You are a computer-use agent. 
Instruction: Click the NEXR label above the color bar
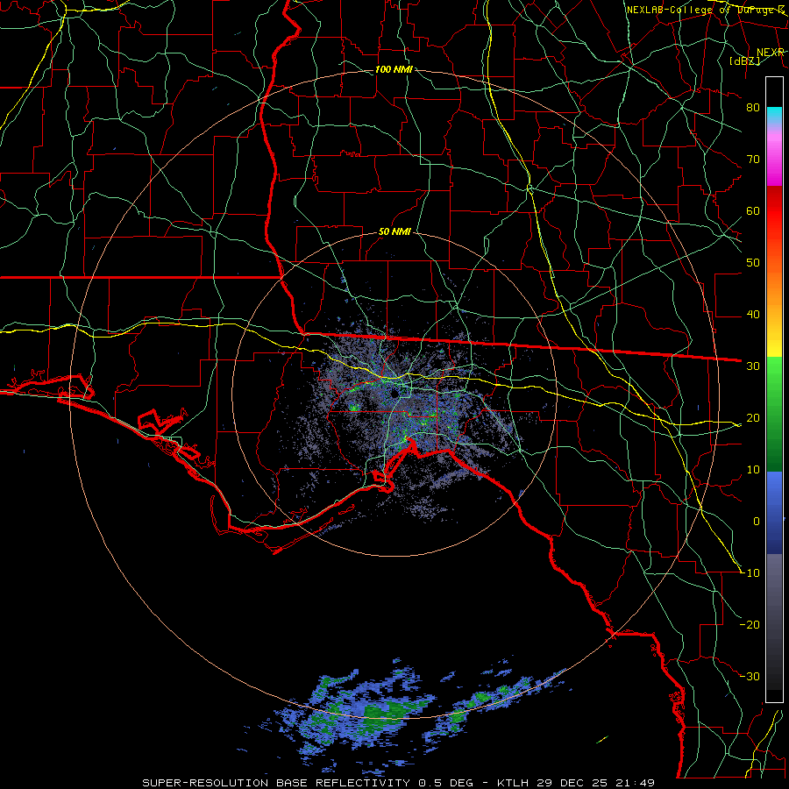(771, 53)
